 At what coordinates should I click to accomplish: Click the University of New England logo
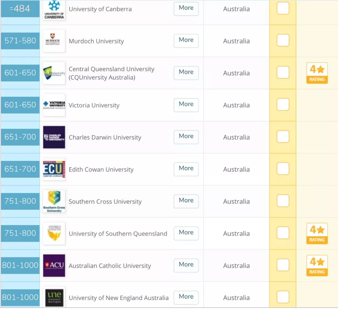[54, 297]
